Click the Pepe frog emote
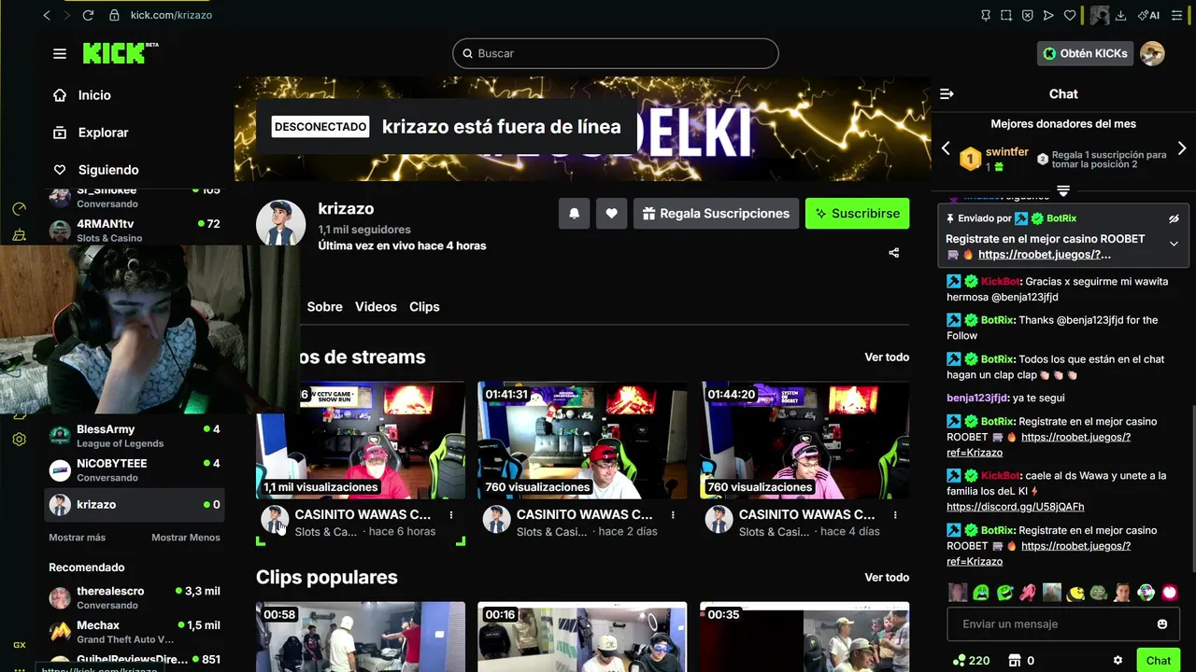This screenshot has height=672, width=1196. pos(1099,592)
